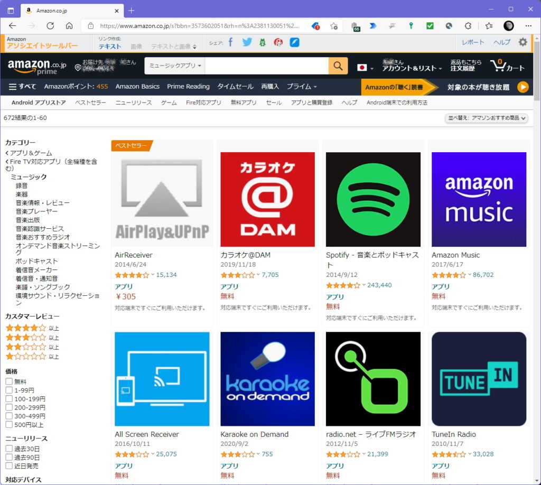Open the レポート link in associate toolbar
This screenshot has width=541, height=485.
coord(473,42)
